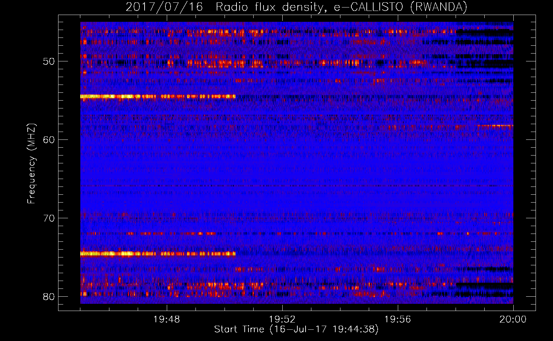Image resolution: width=553 pixels, height=341 pixels.
Task: Click the 19:56 time tick label
Action: pos(398,320)
